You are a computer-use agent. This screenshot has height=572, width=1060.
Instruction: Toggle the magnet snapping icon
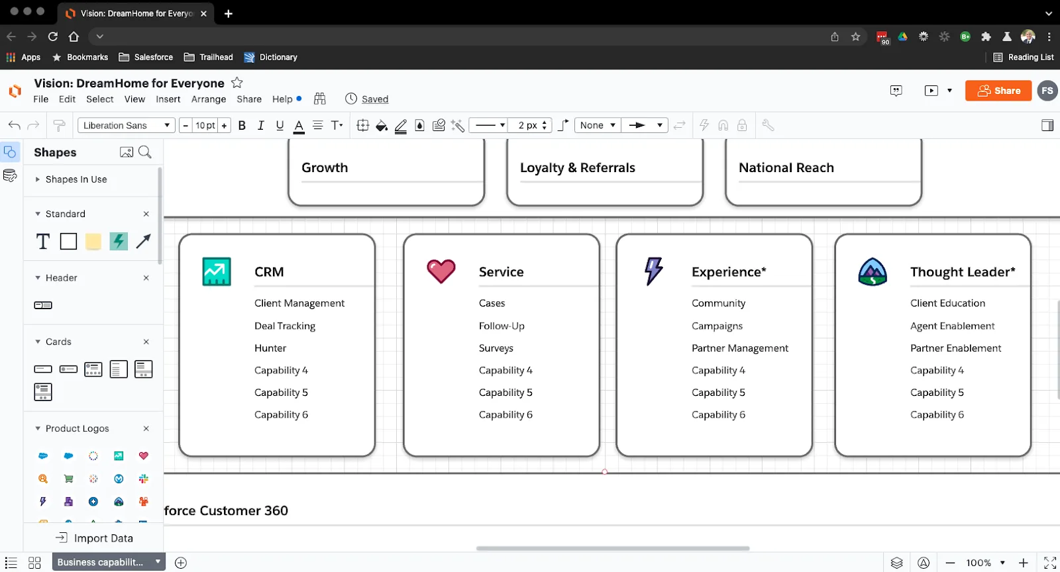[723, 125]
